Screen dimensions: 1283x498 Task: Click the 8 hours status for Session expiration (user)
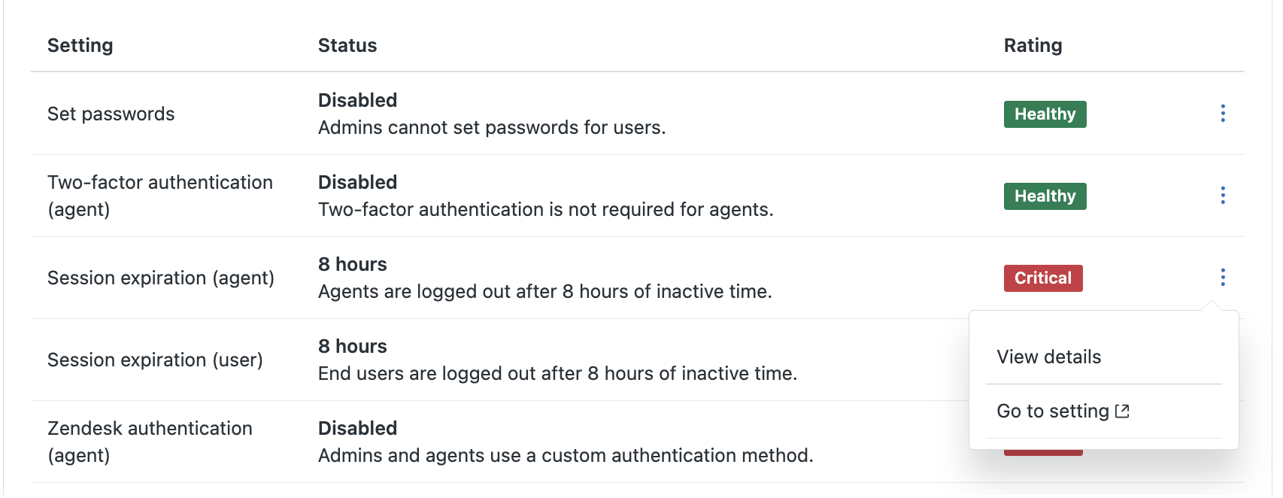[352, 346]
